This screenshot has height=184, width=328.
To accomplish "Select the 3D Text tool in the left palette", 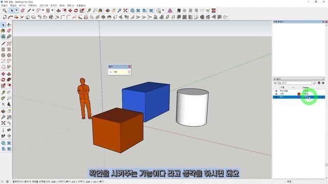I will pos(9,104).
